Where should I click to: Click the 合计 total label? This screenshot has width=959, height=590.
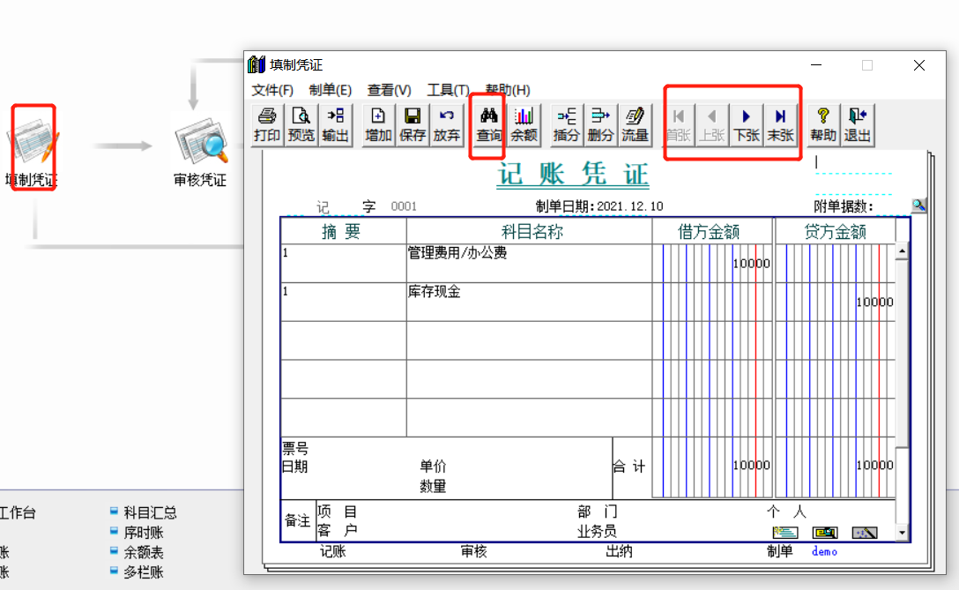[629, 467]
